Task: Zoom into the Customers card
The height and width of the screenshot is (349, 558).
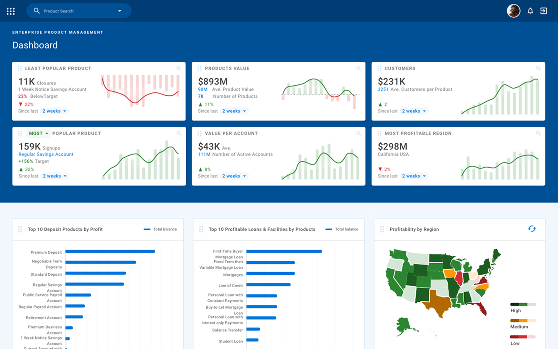Action: [x=538, y=68]
